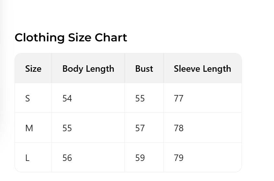Select body length value 56
The image size is (274, 181).
click(x=67, y=158)
